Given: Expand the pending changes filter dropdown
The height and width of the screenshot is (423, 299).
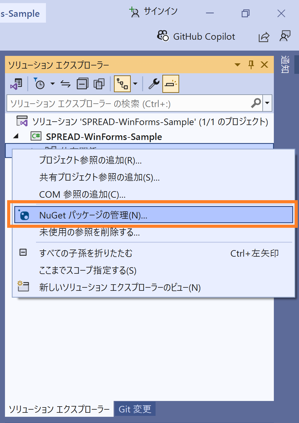Looking at the screenshot, I should tap(52, 83).
